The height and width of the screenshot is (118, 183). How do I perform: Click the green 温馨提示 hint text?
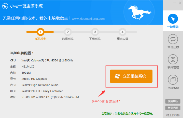coord(129,113)
